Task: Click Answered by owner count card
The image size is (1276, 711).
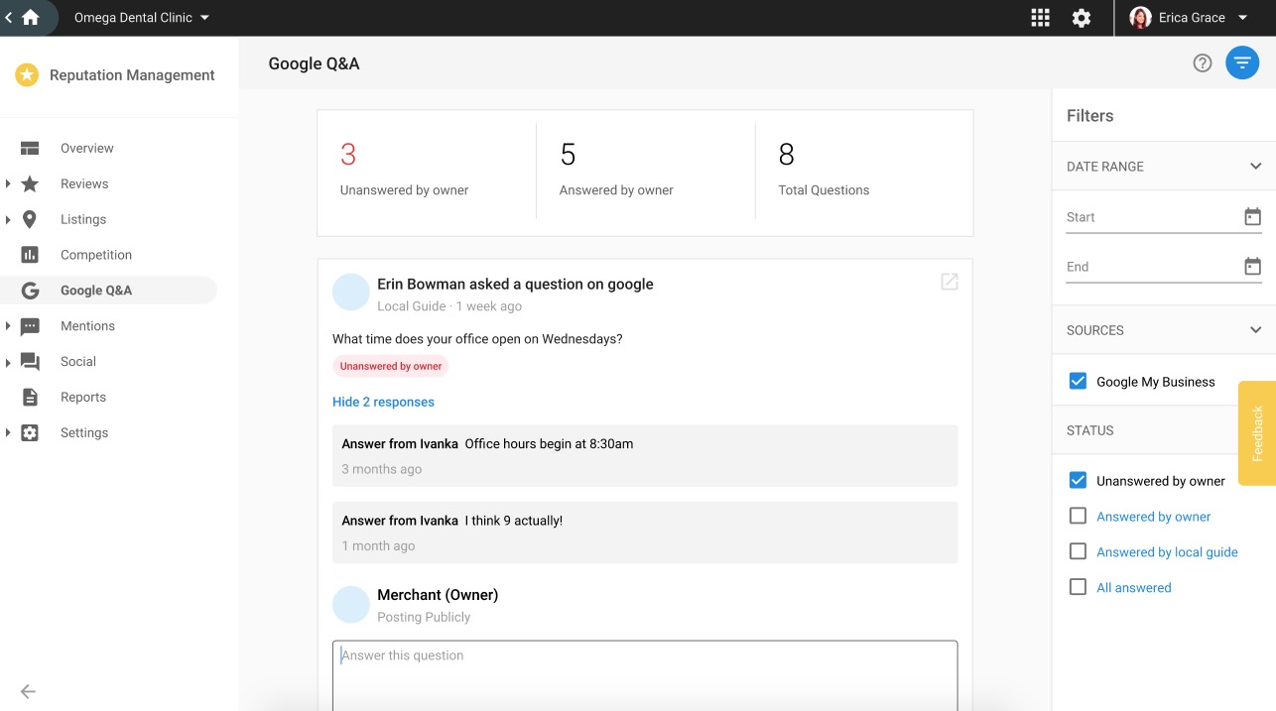Action: click(x=646, y=172)
